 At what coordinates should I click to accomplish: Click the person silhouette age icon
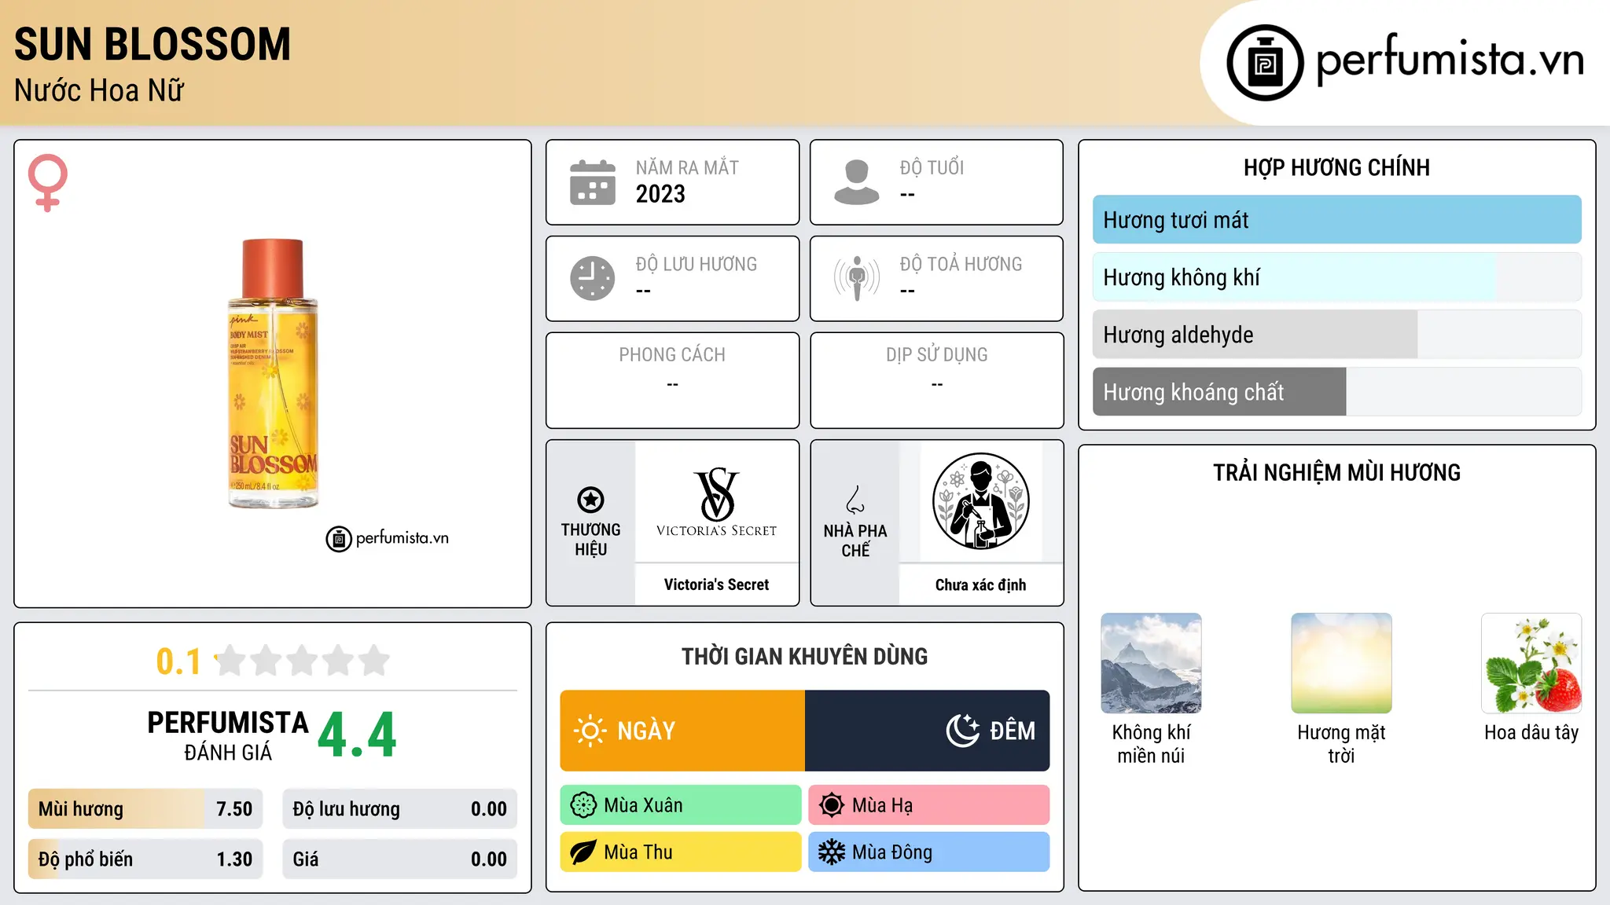pyautogui.click(x=857, y=182)
